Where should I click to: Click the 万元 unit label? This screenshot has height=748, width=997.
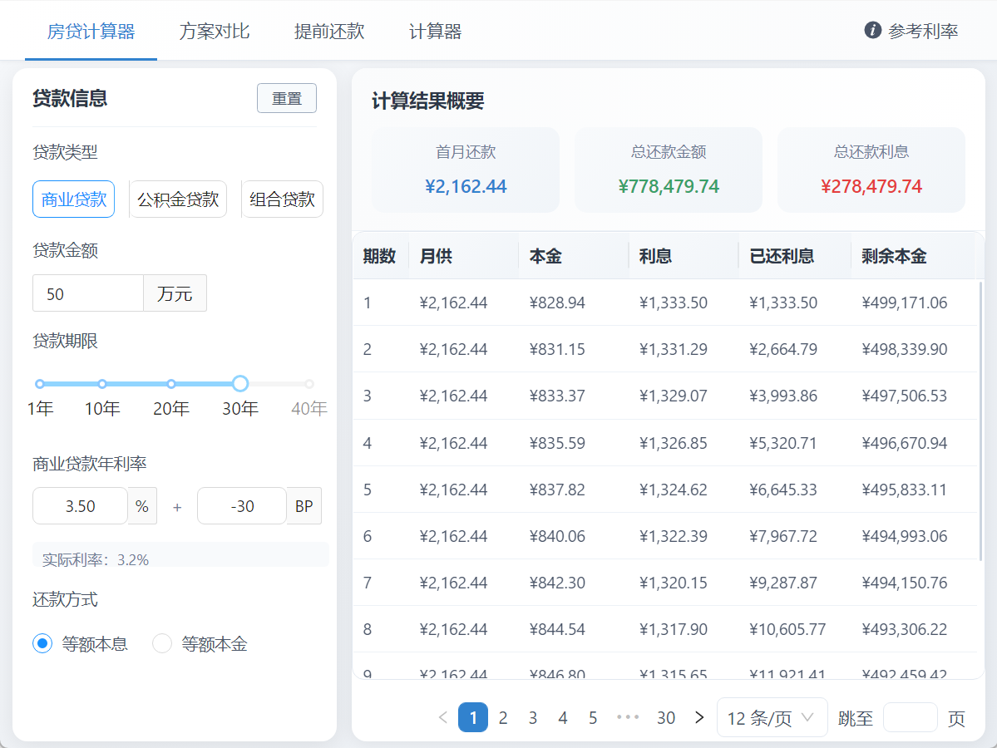click(x=175, y=293)
